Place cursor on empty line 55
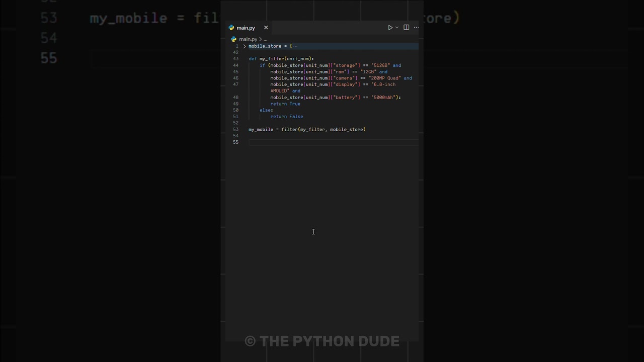Screen dimensions: 644x362 point(333,142)
